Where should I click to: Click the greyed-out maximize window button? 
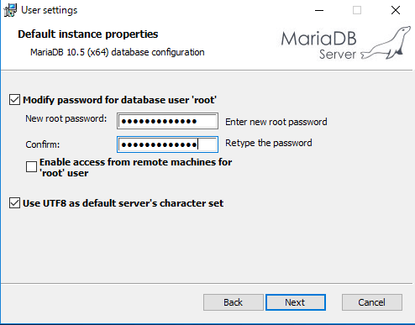coord(357,10)
